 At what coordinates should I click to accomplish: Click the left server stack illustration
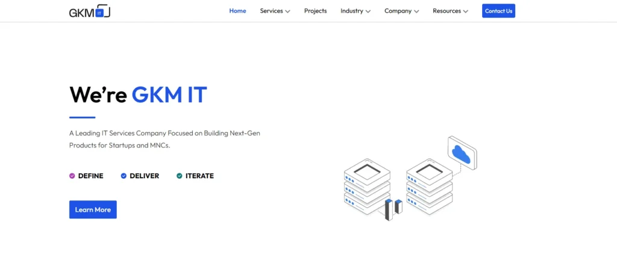coord(367,187)
